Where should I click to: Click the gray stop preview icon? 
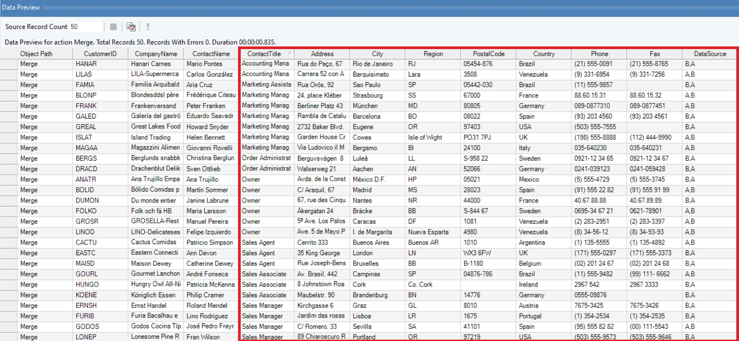tap(113, 27)
